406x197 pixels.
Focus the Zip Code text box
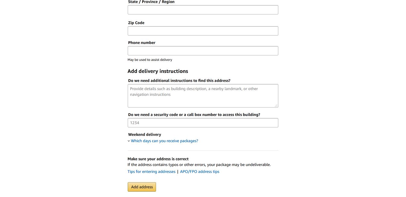tap(203, 31)
